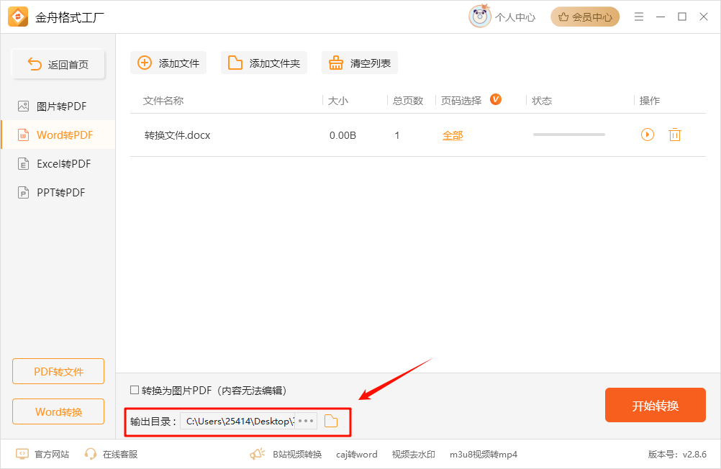The height and width of the screenshot is (469, 721).
Task: Select Word转PDF in the sidebar
Action: tap(58, 135)
